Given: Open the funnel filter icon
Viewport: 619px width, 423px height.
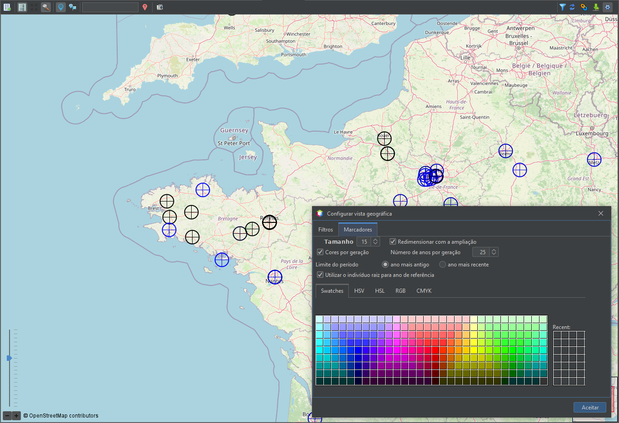Looking at the screenshot, I should point(562,7).
